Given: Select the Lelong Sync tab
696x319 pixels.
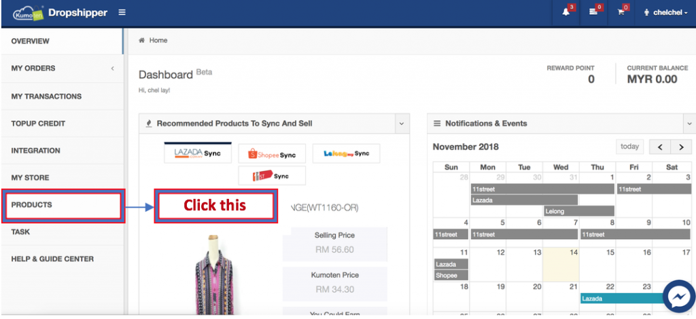Looking at the screenshot, I should (346, 153).
